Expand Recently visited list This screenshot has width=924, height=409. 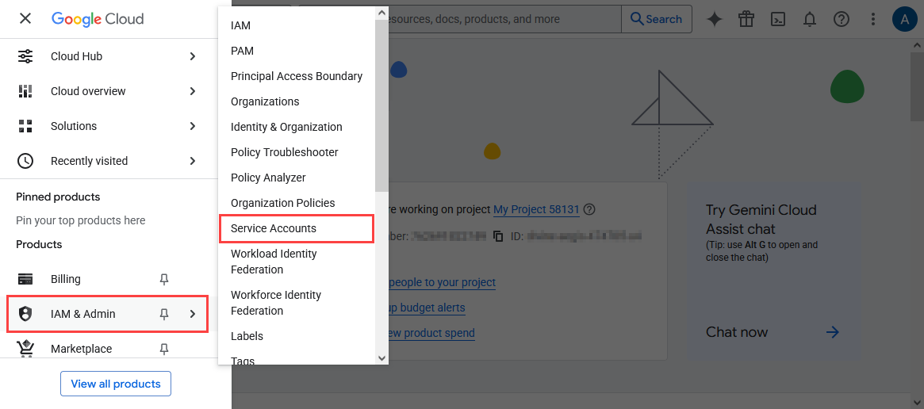(x=193, y=161)
